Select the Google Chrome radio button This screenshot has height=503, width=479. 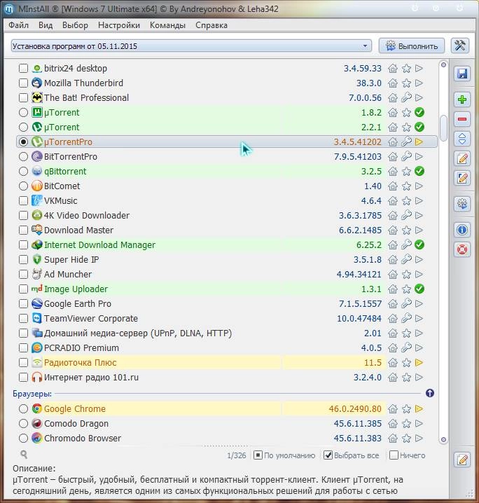[x=23, y=408]
